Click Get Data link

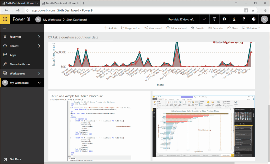point(12,159)
